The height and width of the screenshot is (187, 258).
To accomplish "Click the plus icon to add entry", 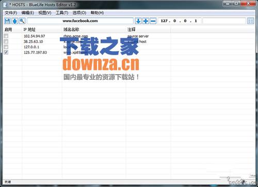I will point(146,21).
